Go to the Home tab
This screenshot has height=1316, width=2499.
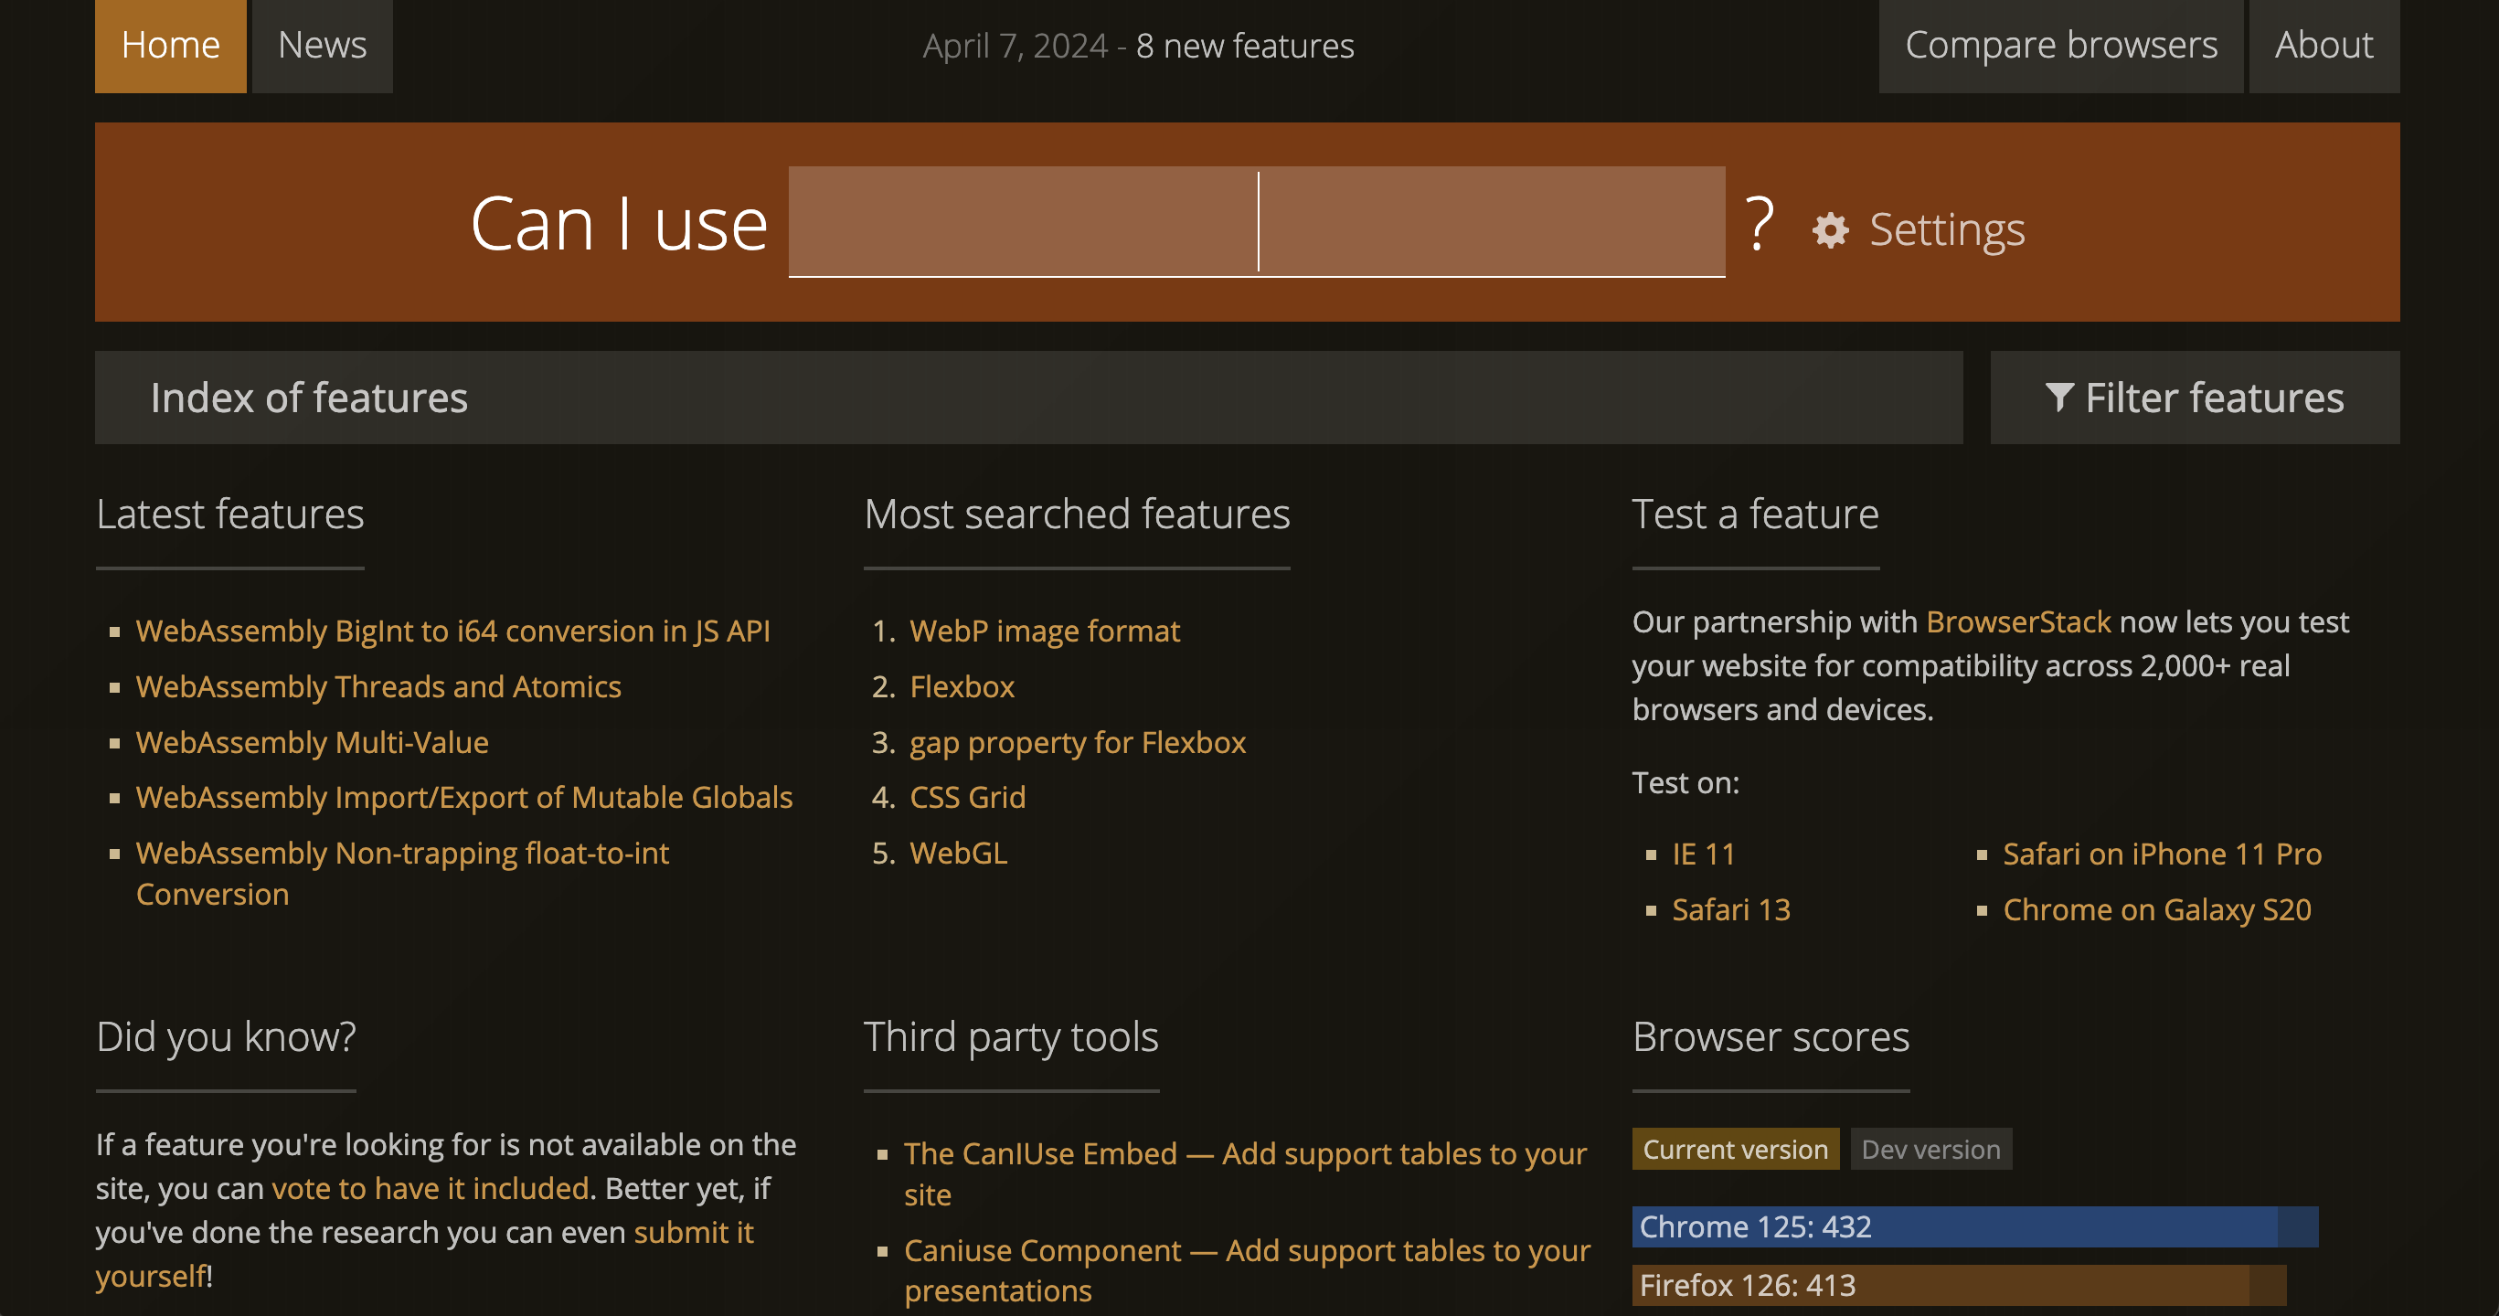(x=171, y=46)
